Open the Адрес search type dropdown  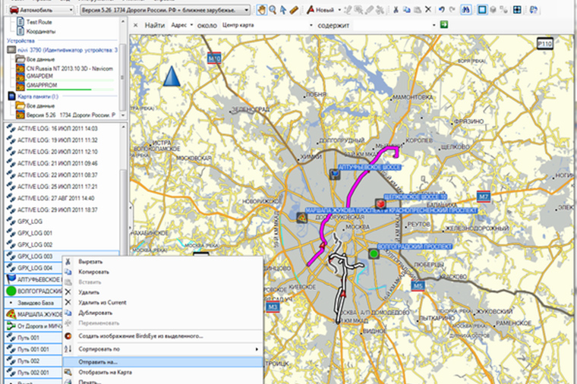coord(181,25)
